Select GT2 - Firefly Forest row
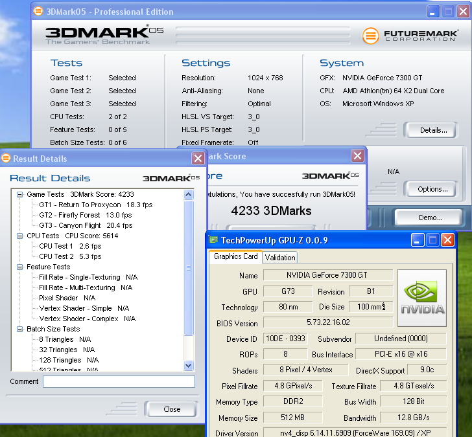Screen dimensions: 472x437 [86, 215]
